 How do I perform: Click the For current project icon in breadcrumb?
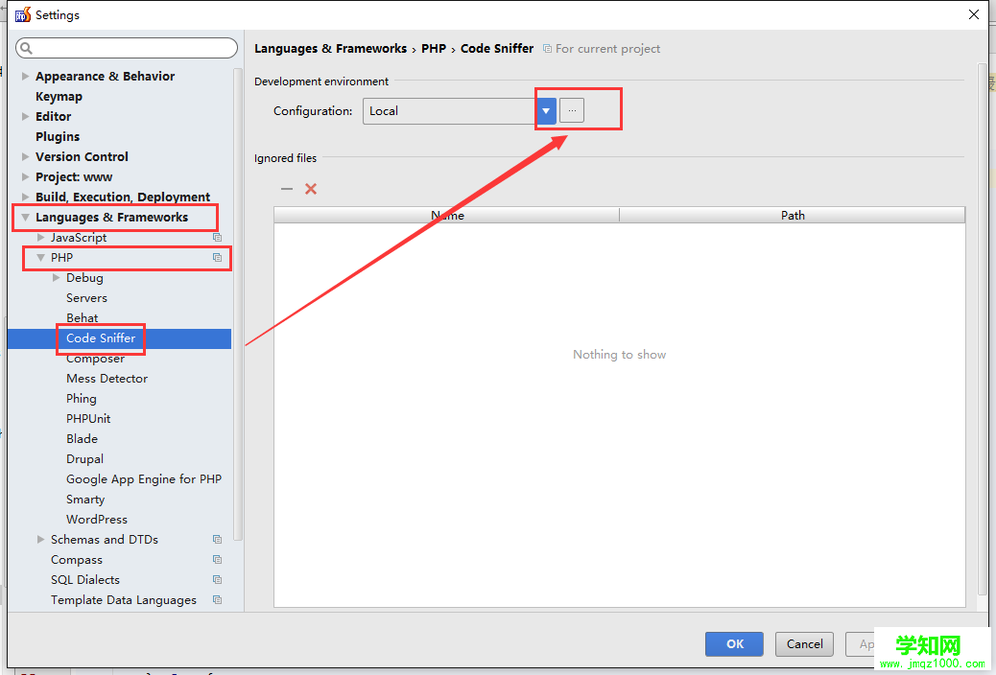pyautogui.click(x=547, y=49)
